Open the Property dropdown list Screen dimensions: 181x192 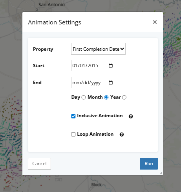(x=98, y=49)
